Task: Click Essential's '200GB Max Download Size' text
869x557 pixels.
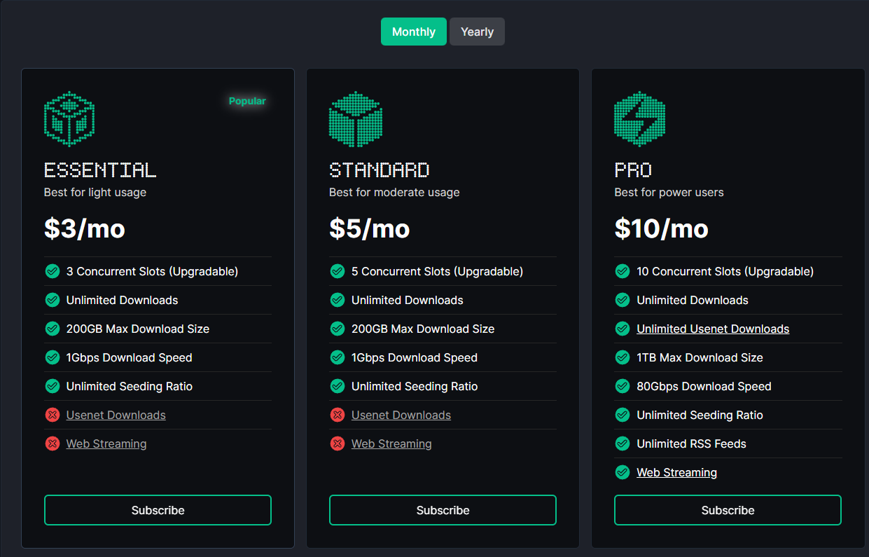Action: 138,329
